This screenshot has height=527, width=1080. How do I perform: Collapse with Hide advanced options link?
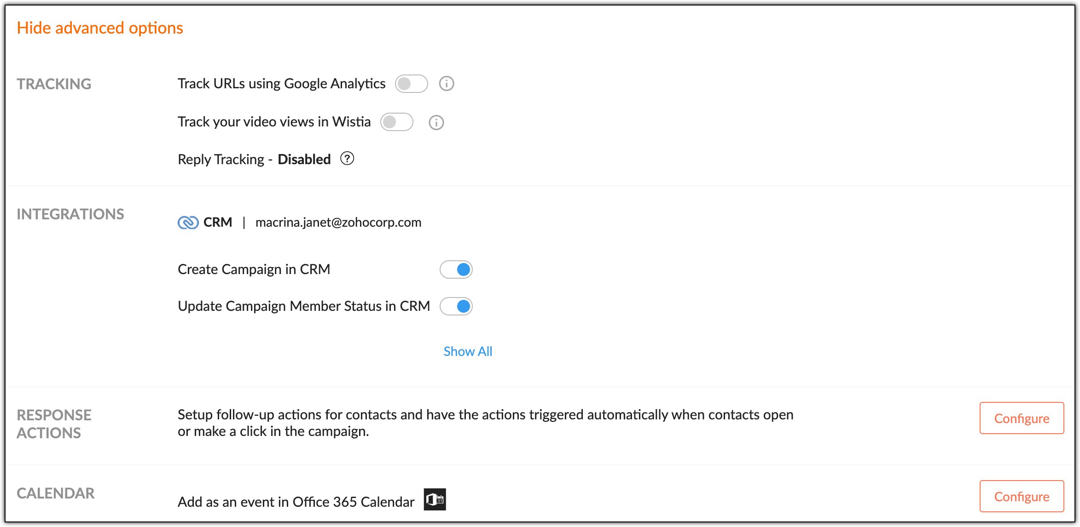[x=100, y=28]
